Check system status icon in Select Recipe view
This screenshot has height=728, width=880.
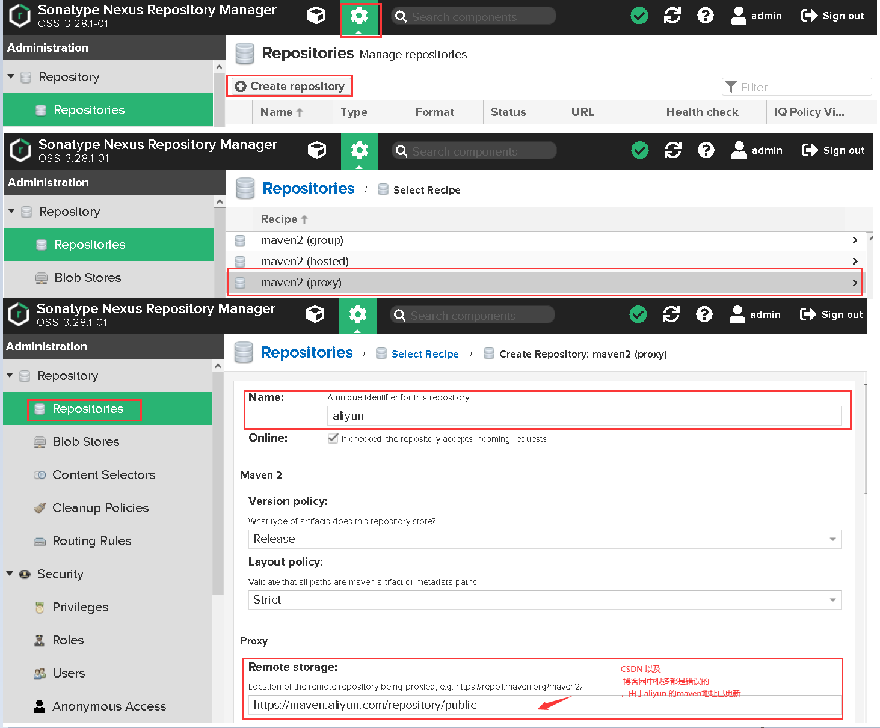tap(640, 150)
